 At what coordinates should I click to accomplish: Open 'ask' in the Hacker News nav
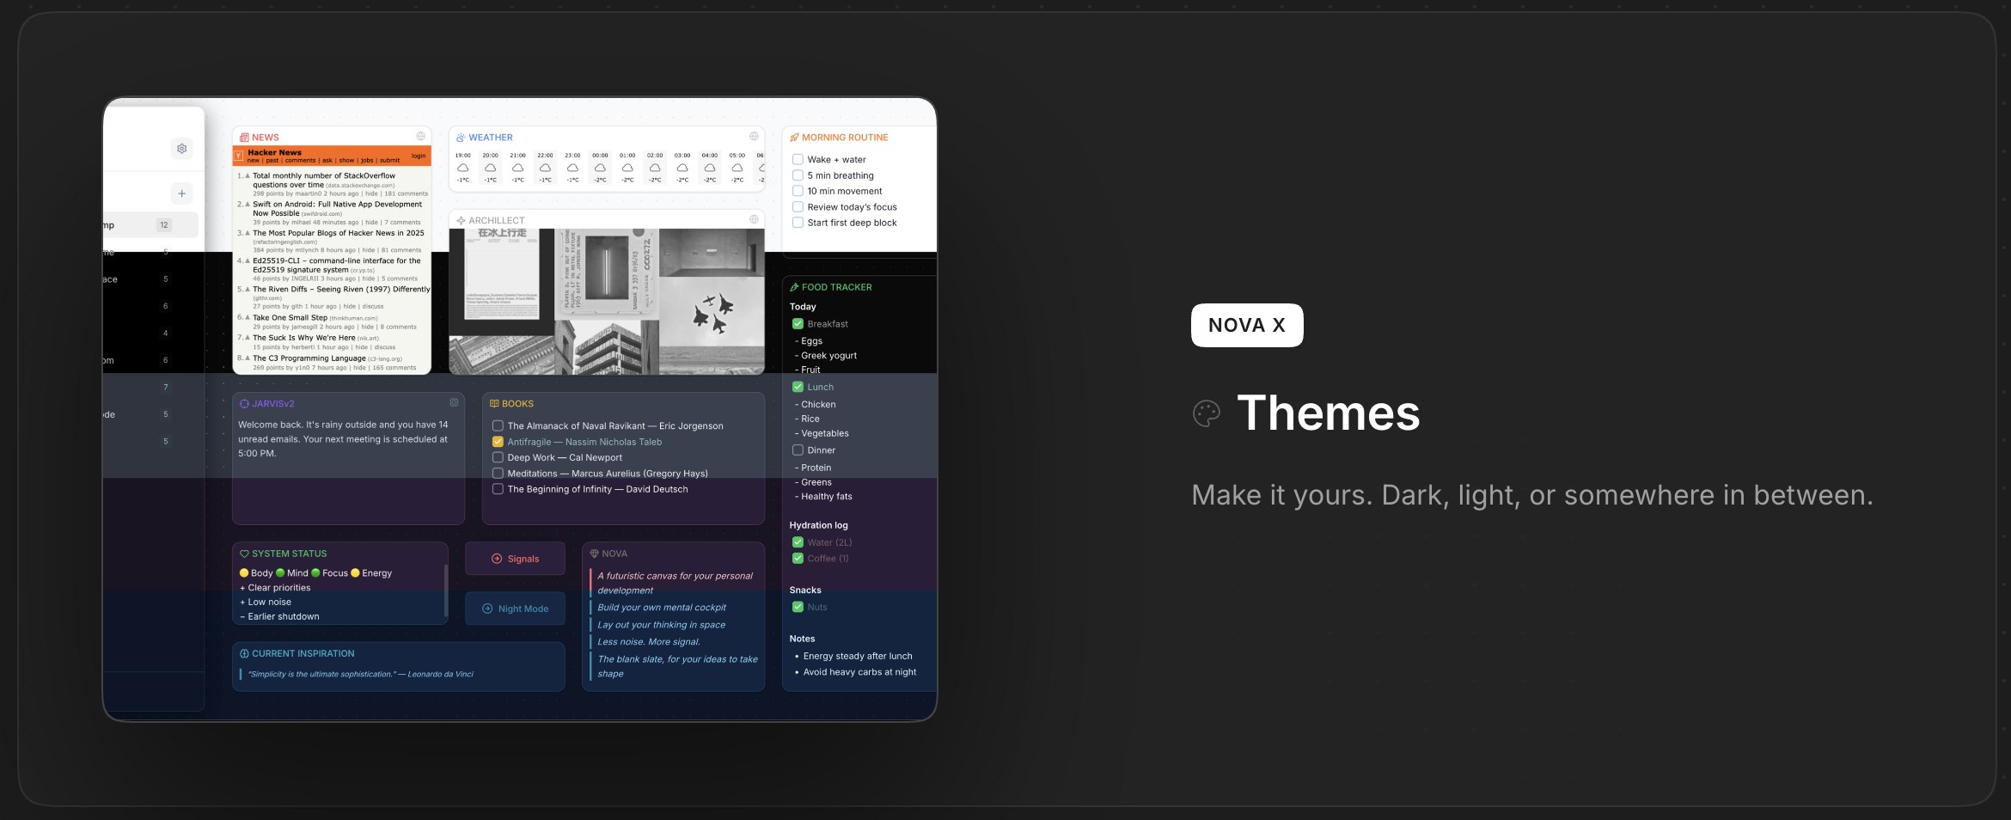pos(328,161)
